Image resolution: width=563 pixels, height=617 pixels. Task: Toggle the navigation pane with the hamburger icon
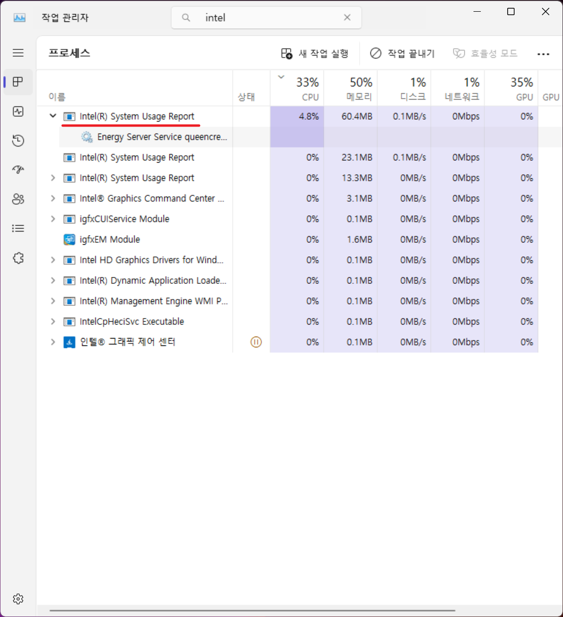pyautogui.click(x=18, y=53)
